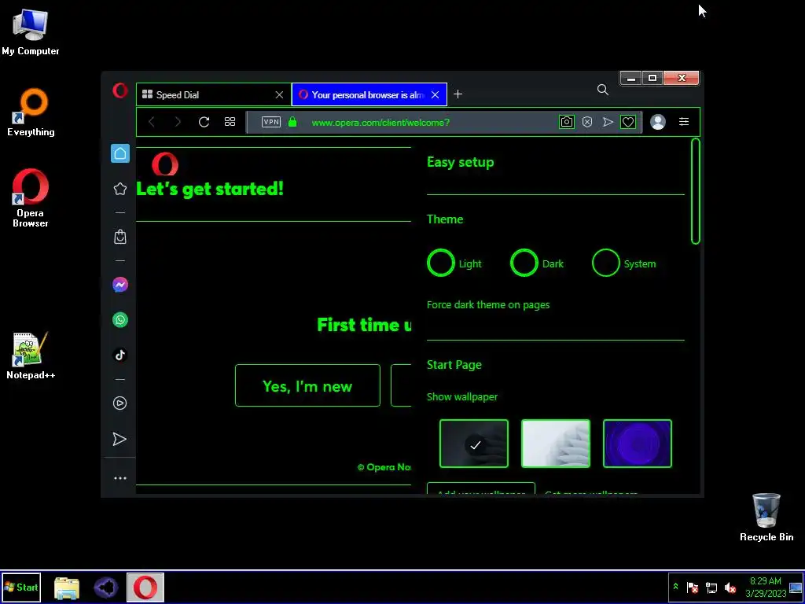Viewport: 805px width, 604px height.
Task: Open the Speed Dial start page grid icon
Action: (230, 122)
